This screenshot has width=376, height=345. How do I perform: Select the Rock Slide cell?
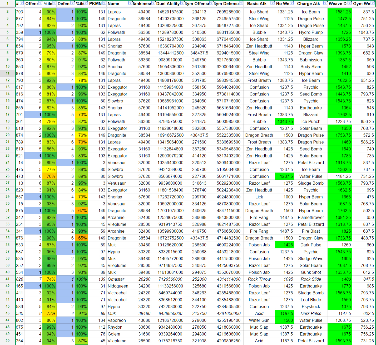point(311,279)
